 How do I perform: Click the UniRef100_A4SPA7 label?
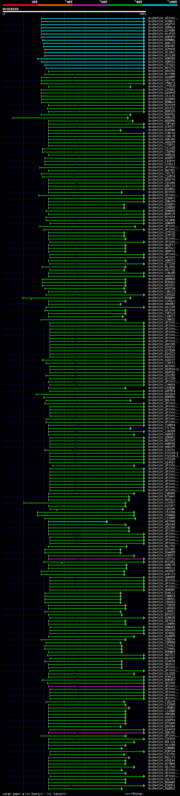[x=161, y=571]
